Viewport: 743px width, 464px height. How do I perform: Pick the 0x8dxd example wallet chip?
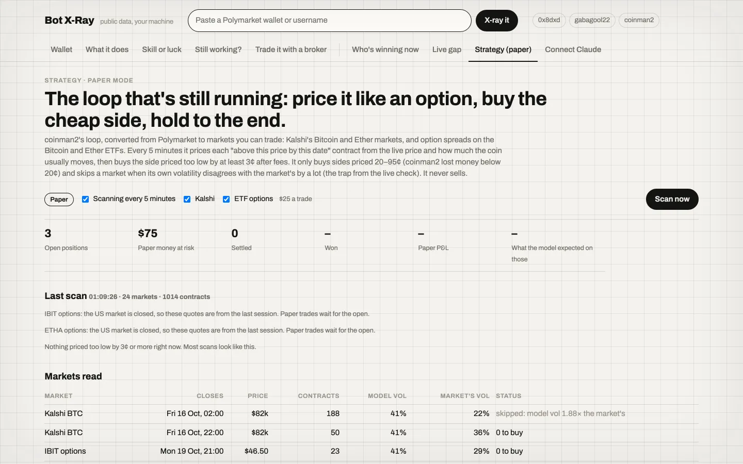pyautogui.click(x=549, y=20)
